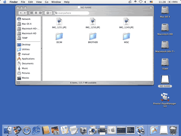Open the Edit menu
This screenshot has height=136, width=181.
[x=31, y=2]
